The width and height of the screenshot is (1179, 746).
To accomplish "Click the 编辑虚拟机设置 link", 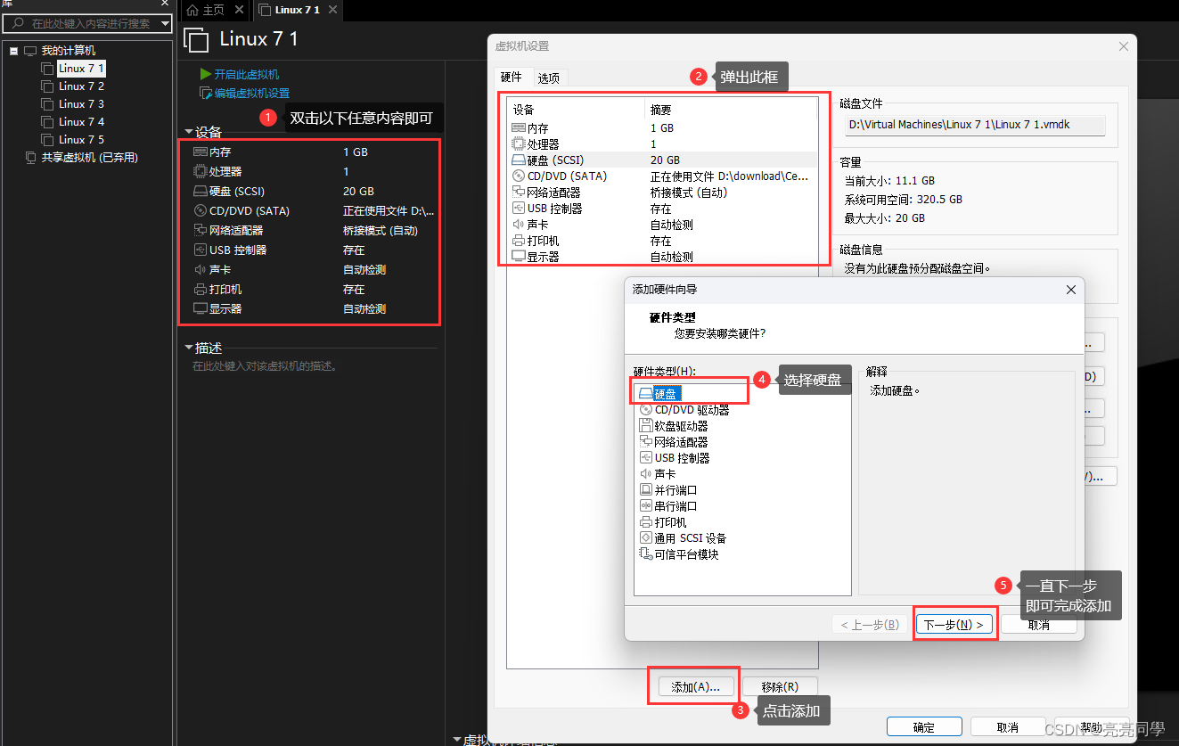I will [252, 93].
